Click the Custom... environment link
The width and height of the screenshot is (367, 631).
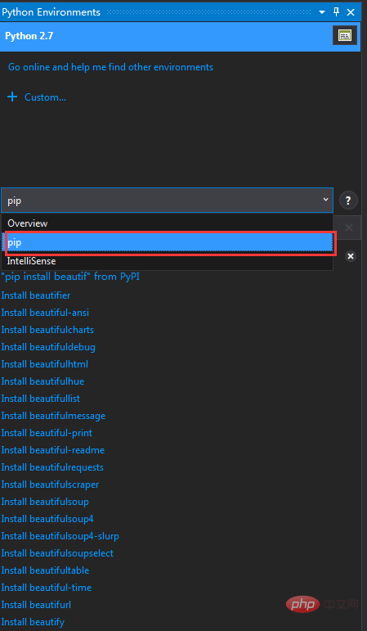(x=45, y=97)
